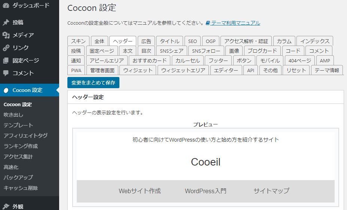Image resolution: width=347 pixels, height=210 pixels.
Task: Click the Dashboard palette icon
Action: point(6,6)
